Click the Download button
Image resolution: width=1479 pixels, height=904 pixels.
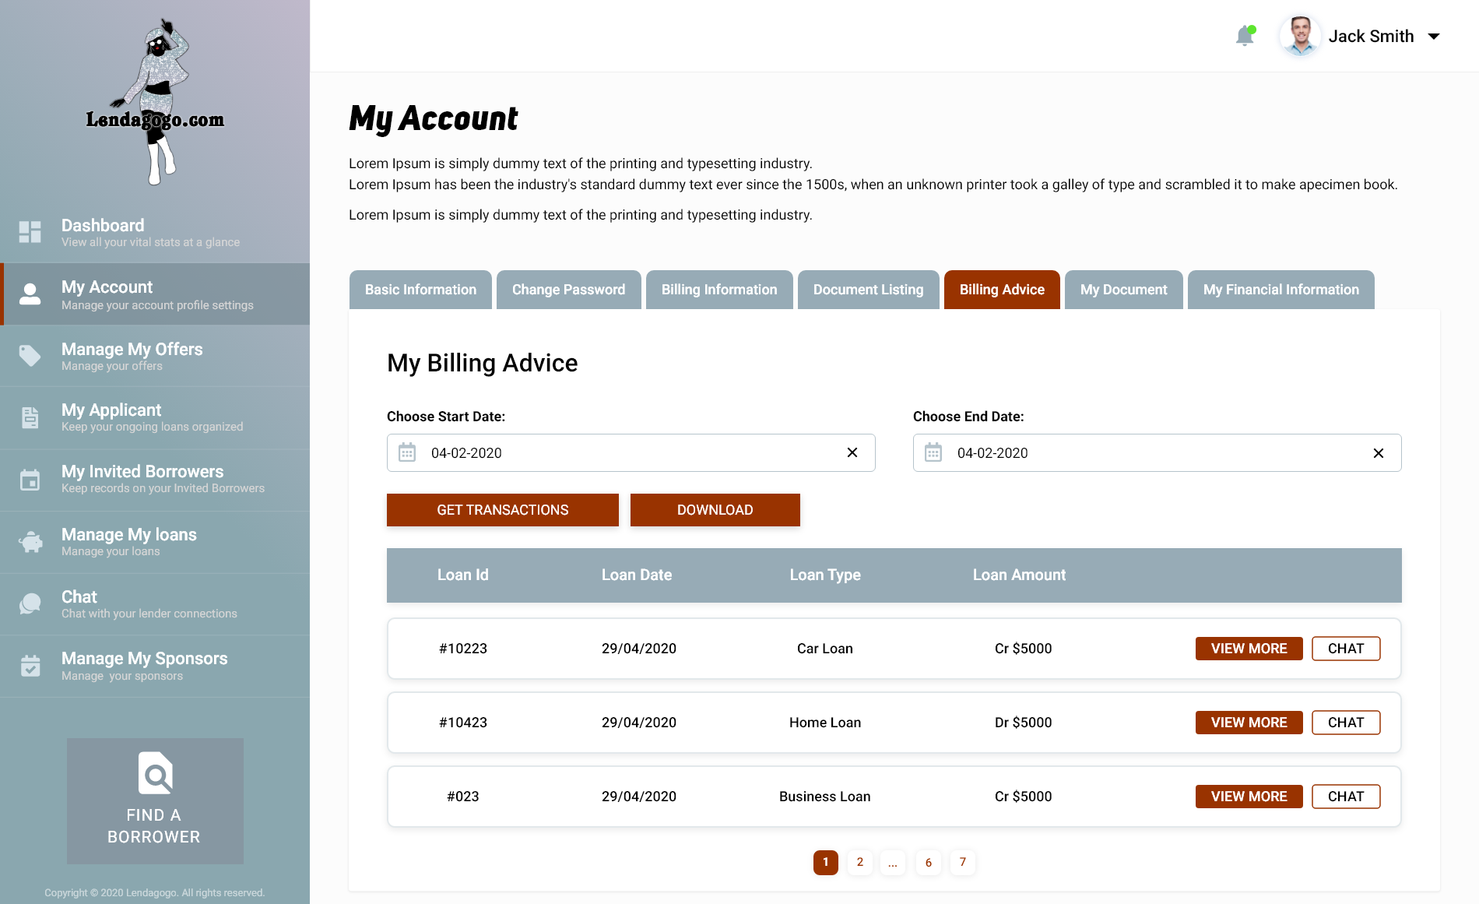click(715, 510)
